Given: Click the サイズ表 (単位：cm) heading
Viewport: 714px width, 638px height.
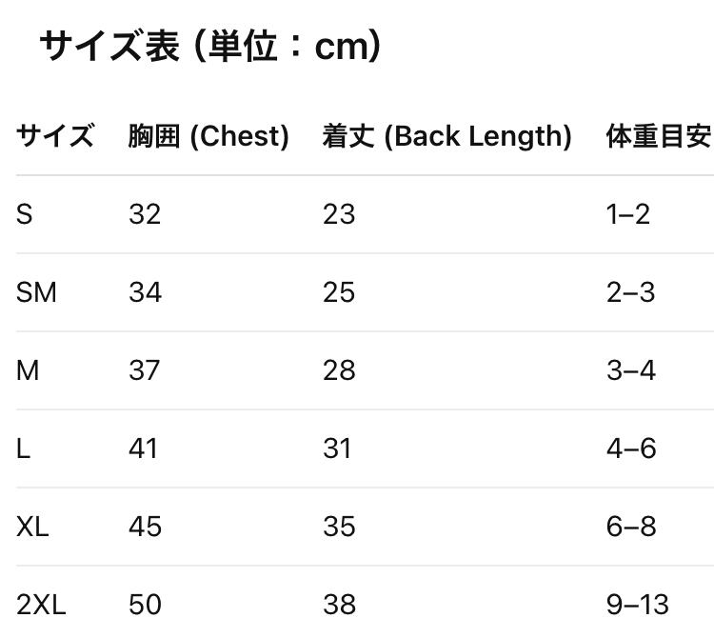Looking at the screenshot, I should pyautogui.click(x=211, y=46).
